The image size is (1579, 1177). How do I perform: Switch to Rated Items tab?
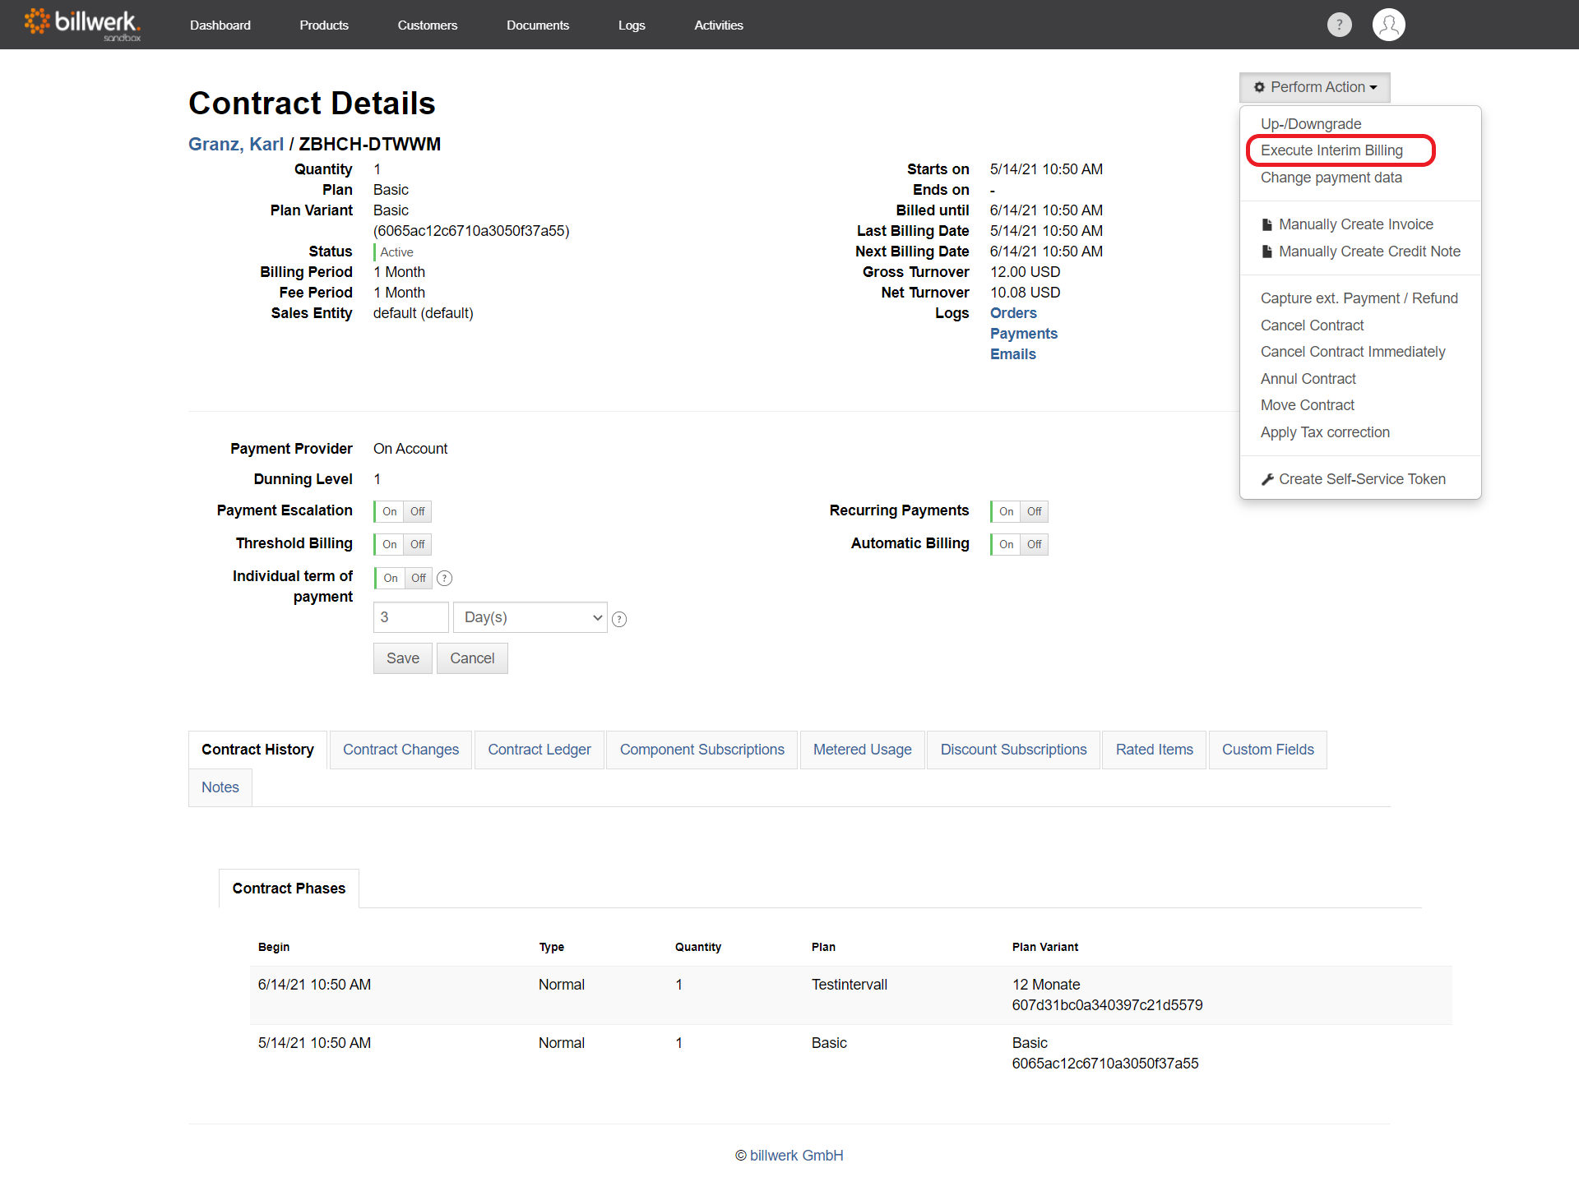pos(1155,750)
